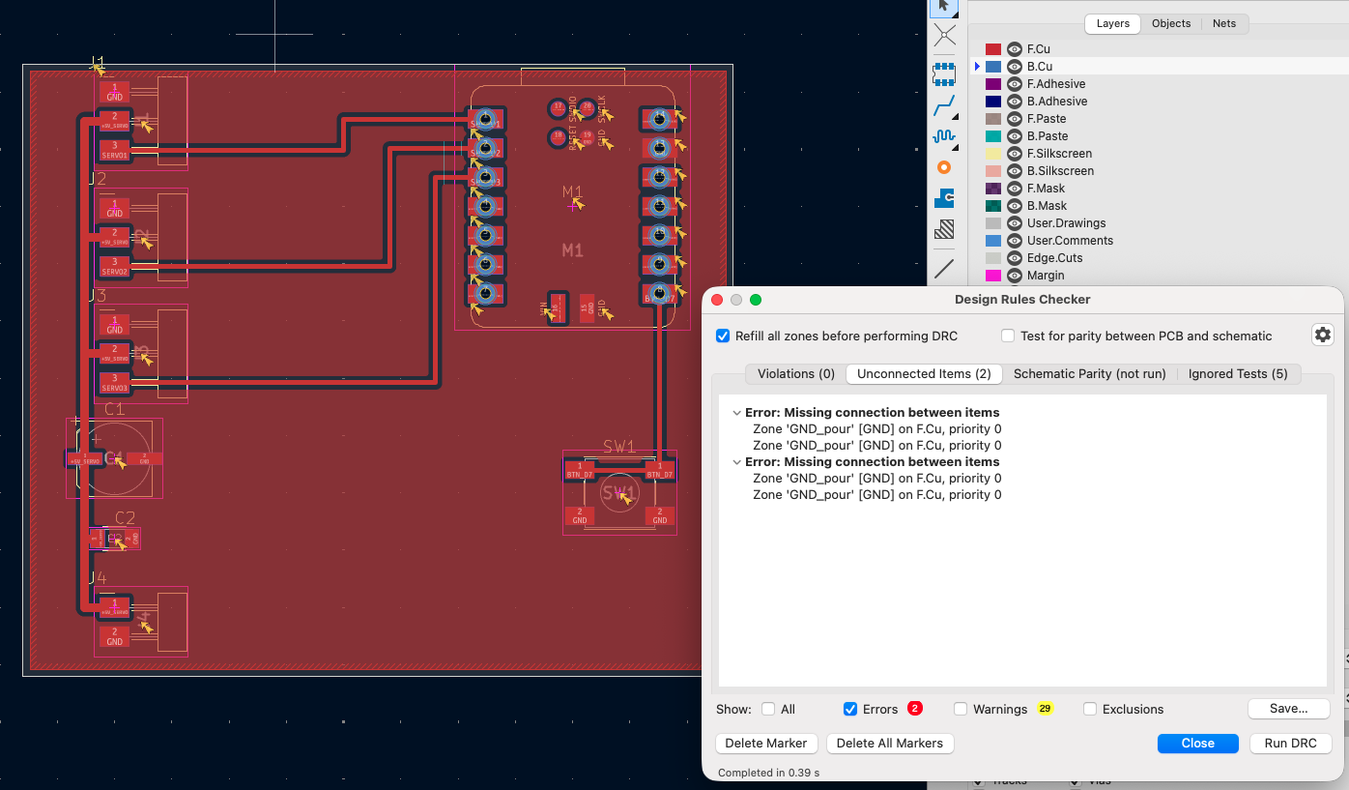Select the F.Mask layer name
The width and height of the screenshot is (1349, 790).
(1046, 189)
